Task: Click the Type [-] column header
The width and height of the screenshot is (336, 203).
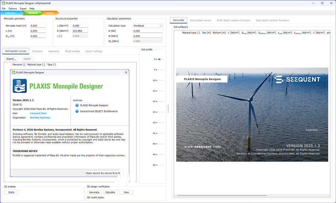Action: (51, 65)
